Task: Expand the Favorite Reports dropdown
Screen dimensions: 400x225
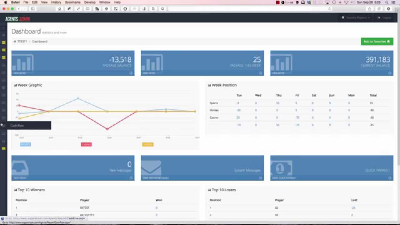Action: tap(356, 18)
